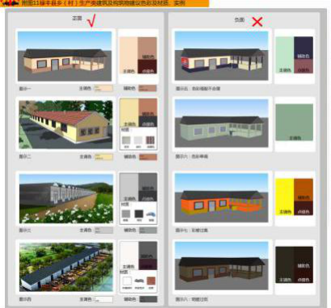Select the white paint material sample in example four
This screenshot has height=308, width=331.
click(127, 281)
